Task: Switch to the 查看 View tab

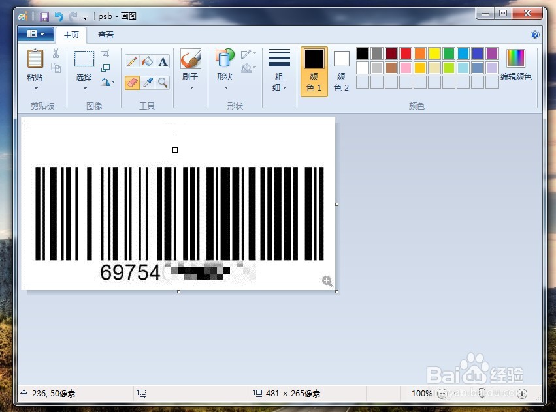Action: (x=106, y=35)
